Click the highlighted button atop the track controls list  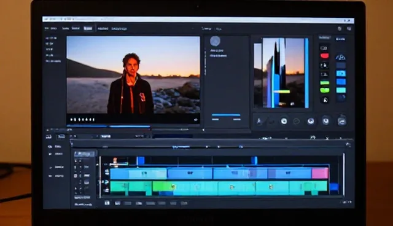pos(85,154)
